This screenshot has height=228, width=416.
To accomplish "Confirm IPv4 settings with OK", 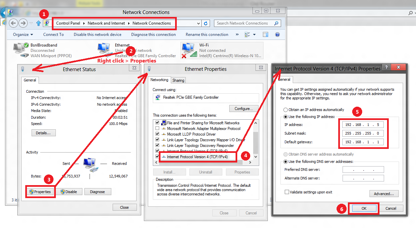I will pos(364,208).
